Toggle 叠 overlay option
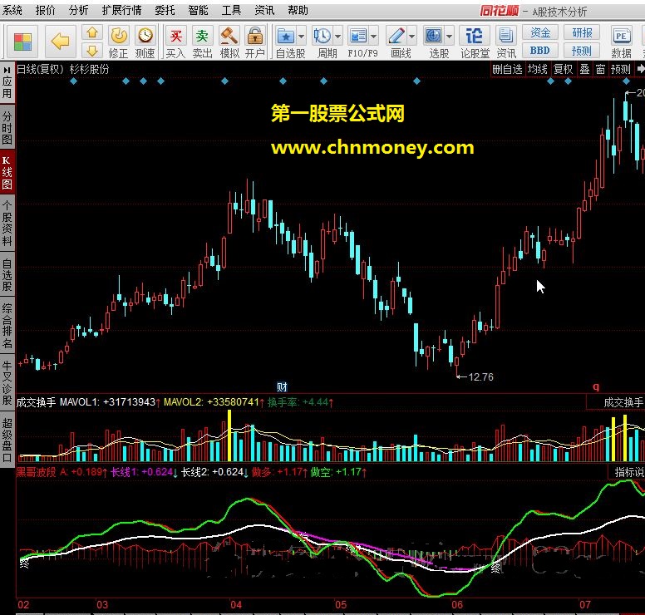Screen dimensions: 645x615 [x=584, y=69]
